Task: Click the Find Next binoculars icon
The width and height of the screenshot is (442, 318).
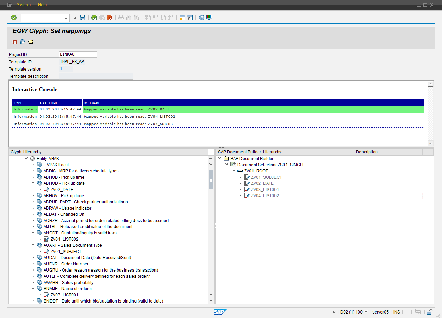Action: (x=136, y=18)
